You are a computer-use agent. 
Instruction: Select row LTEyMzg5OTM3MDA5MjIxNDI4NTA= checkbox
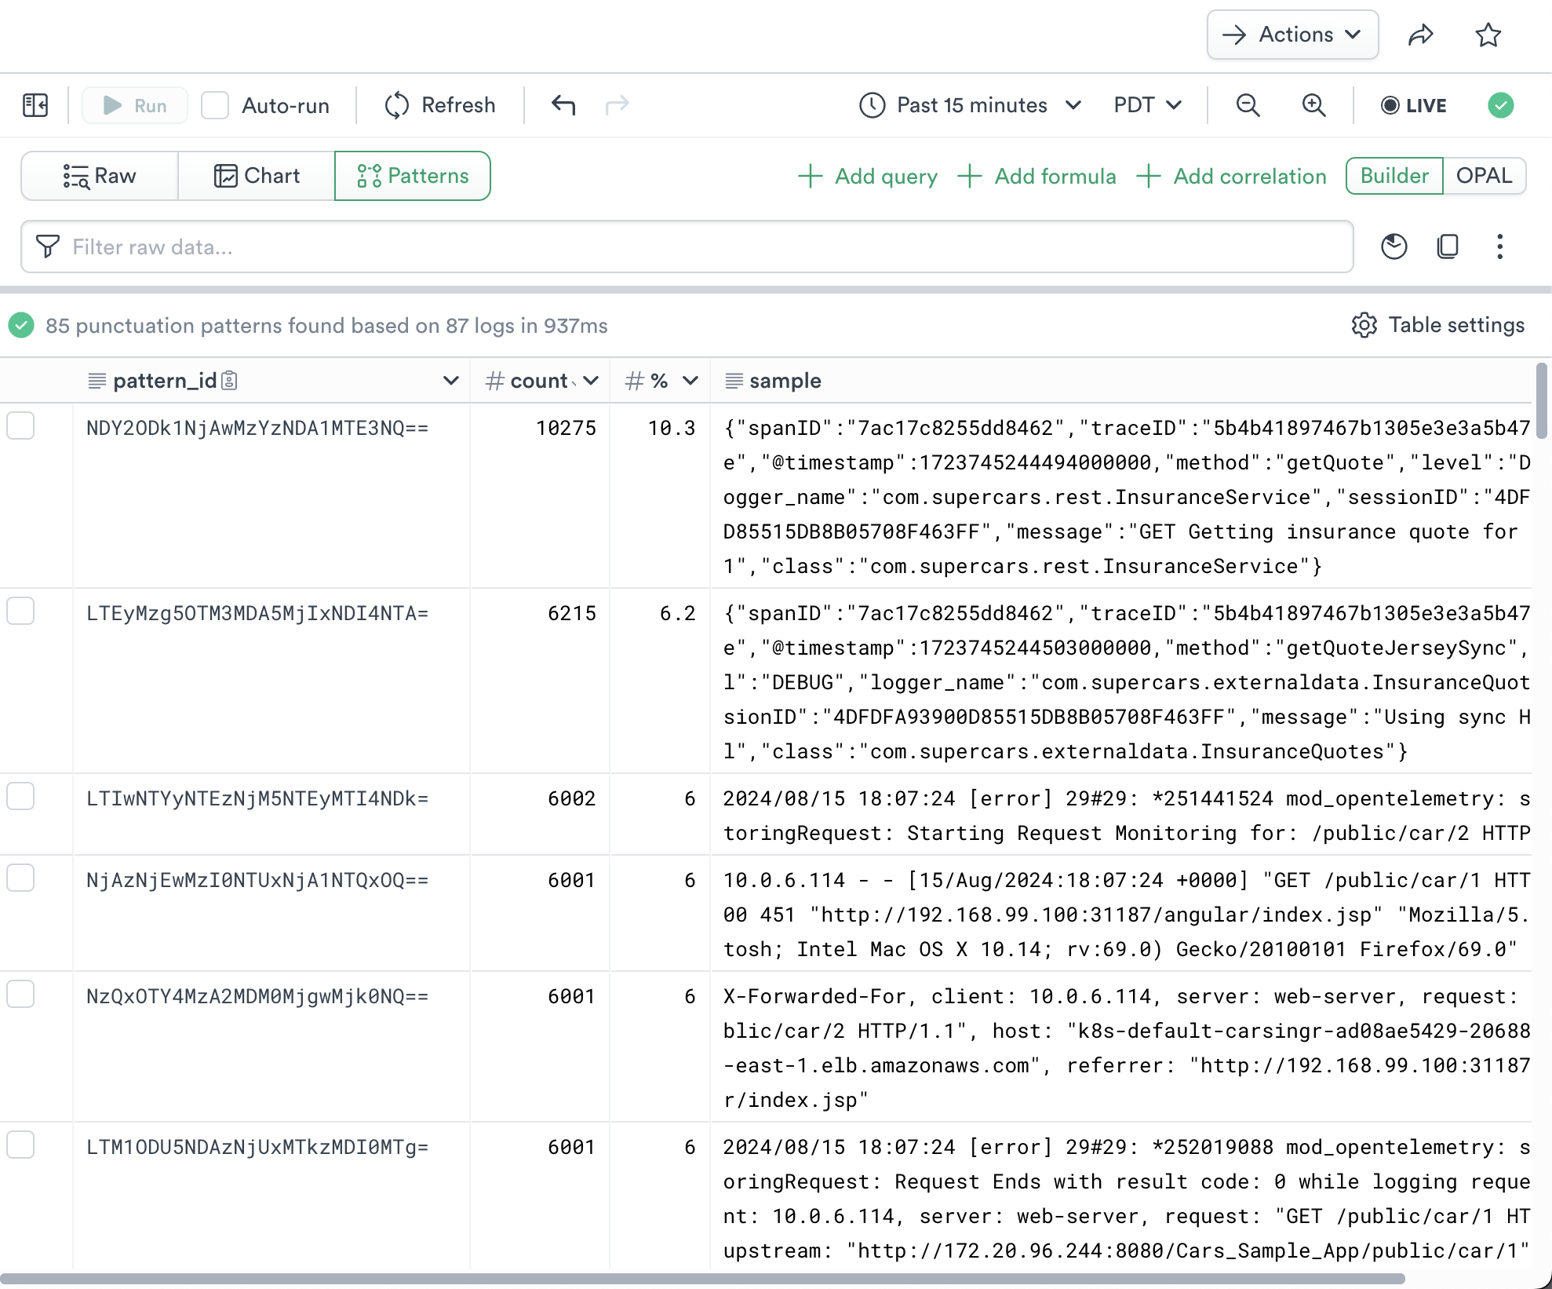(20, 611)
